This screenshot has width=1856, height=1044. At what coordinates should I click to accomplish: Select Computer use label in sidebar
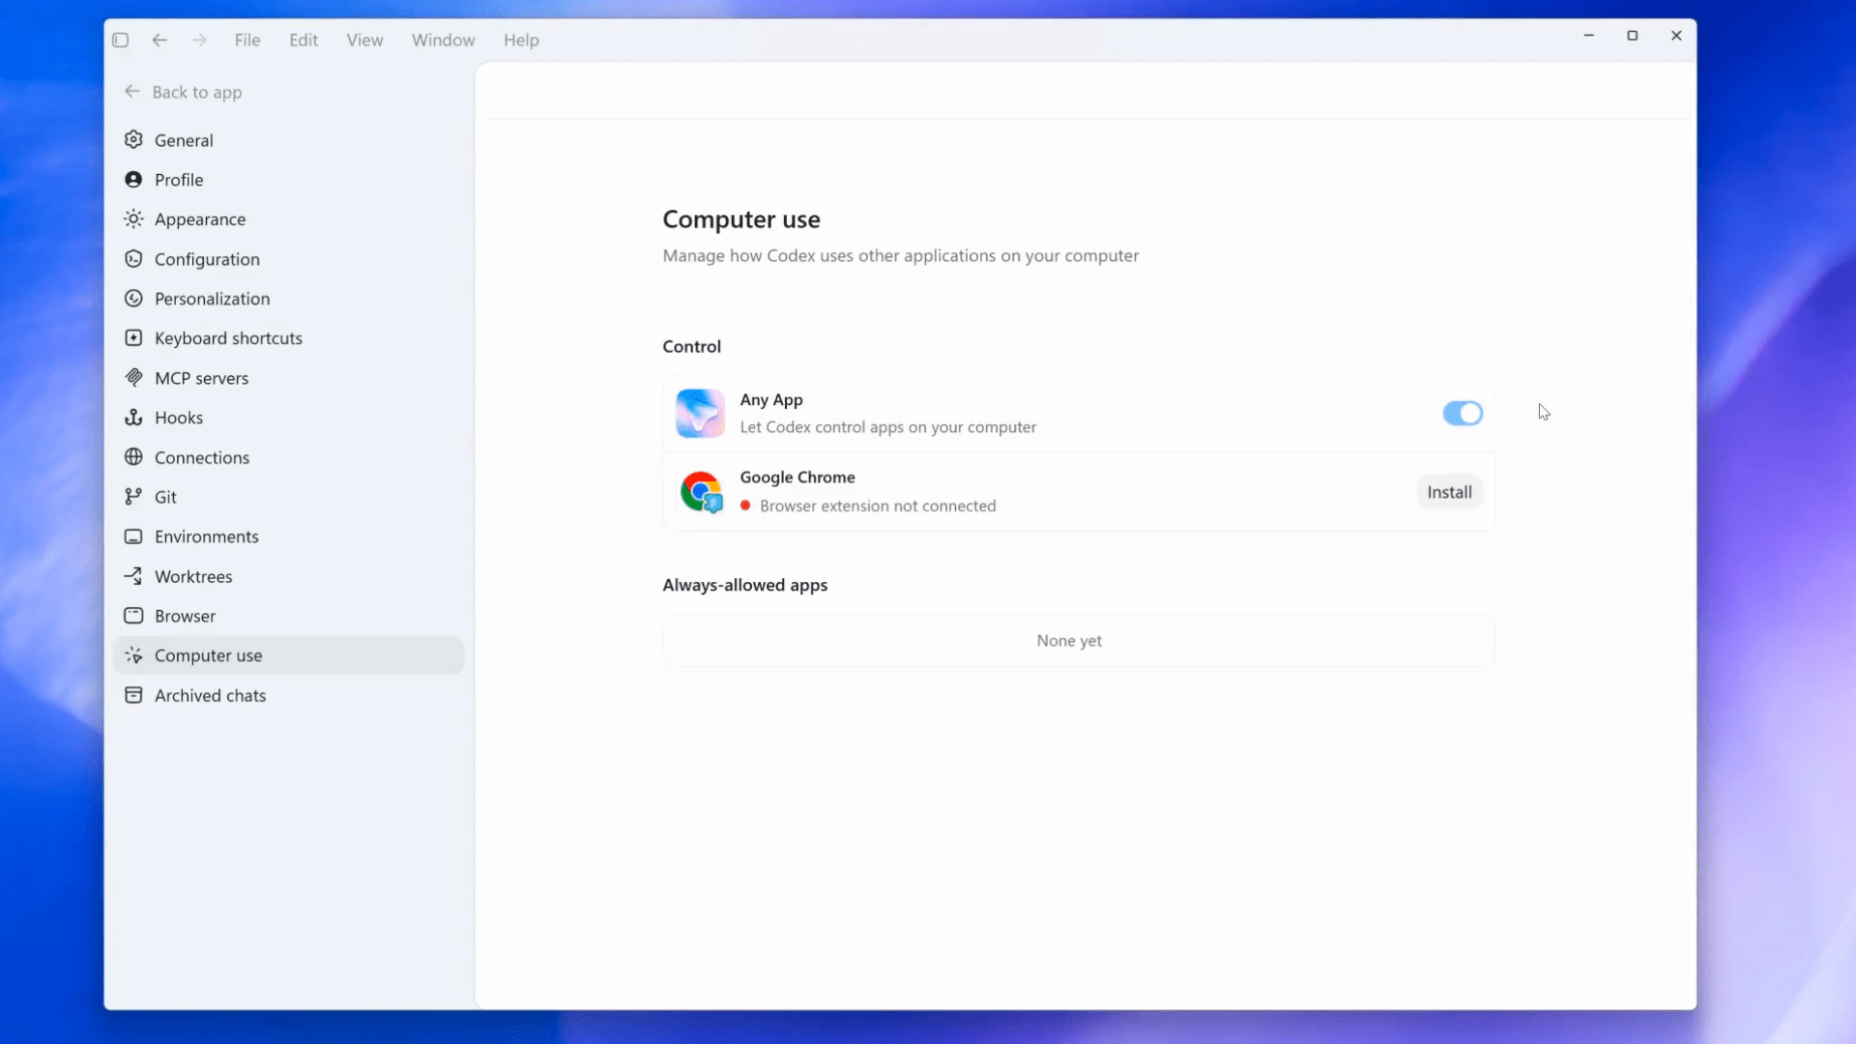point(208,655)
